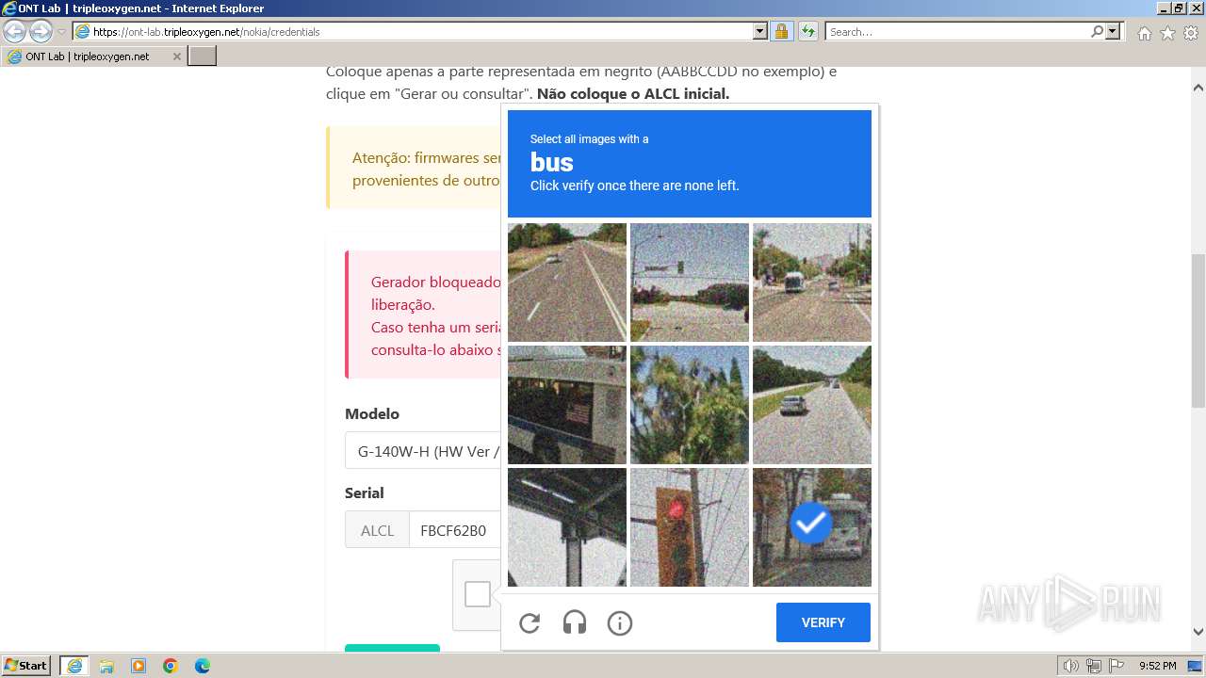The image size is (1206, 678).
Task: Click the reCAPTCHA refresh challenge icon
Action: [530, 622]
